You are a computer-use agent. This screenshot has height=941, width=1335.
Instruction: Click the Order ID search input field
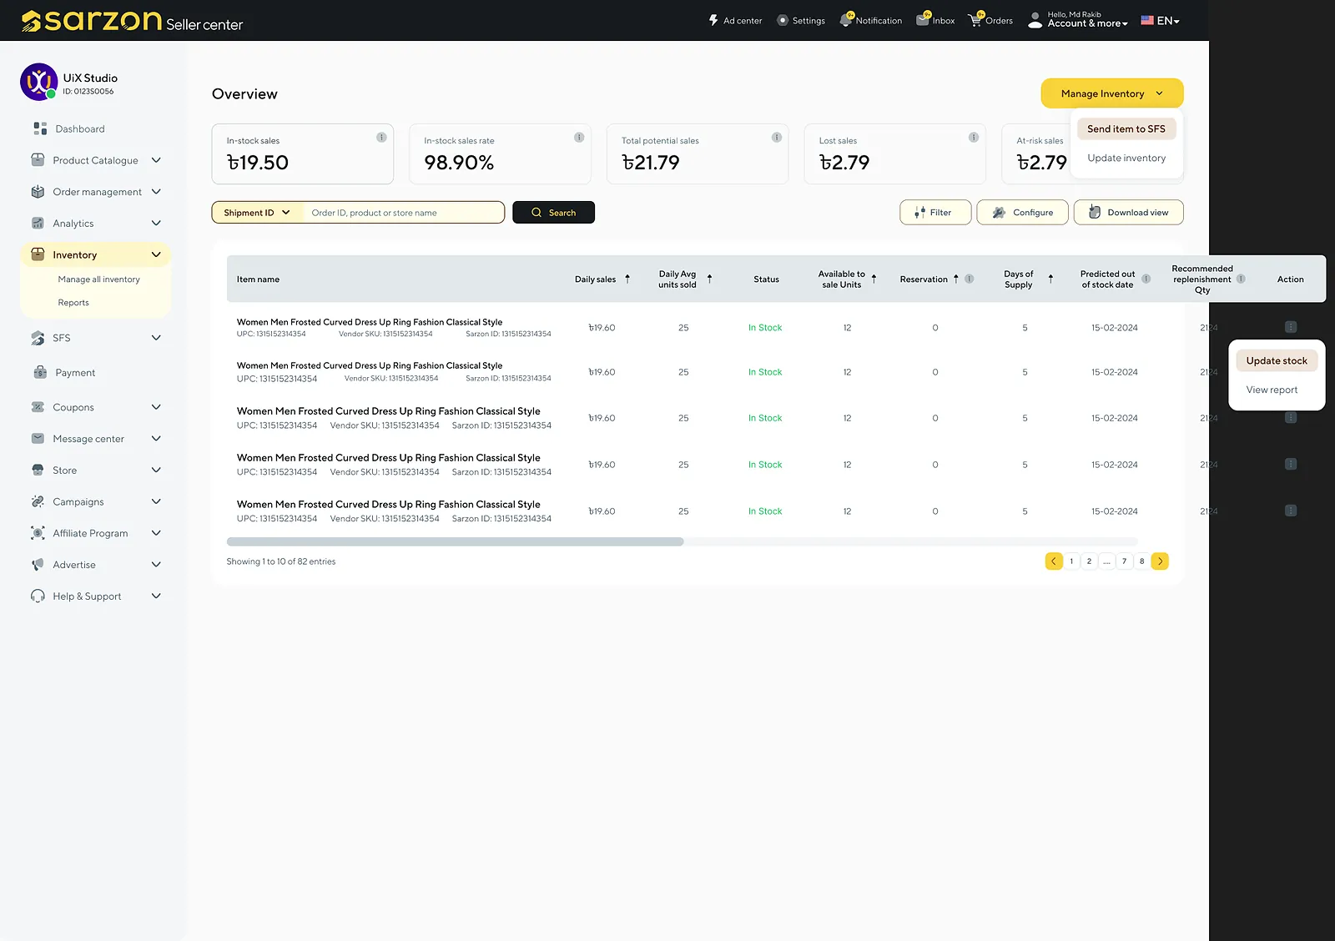tap(404, 213)
